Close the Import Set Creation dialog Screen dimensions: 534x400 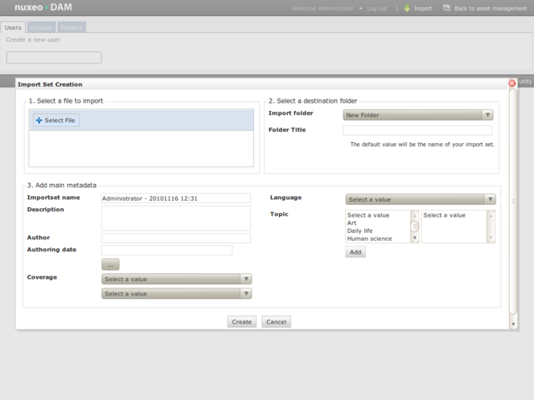pyautogui.click(x=511, y=84)
